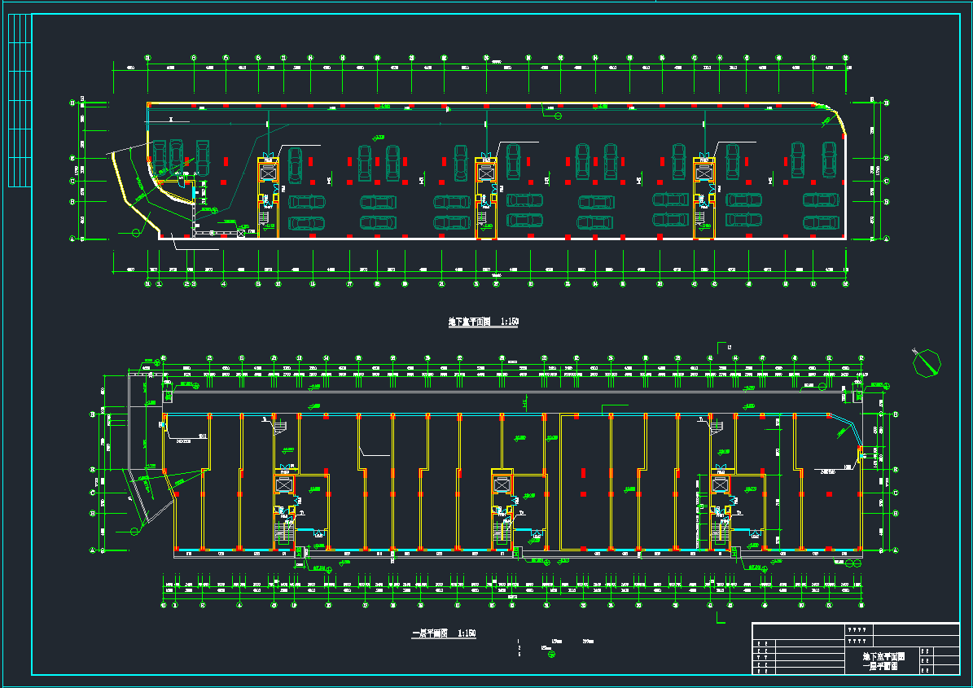The width and height of the screenshot is (973, 688).
Task: Click circle marker left of first floor ramp
Action: [x=133, y=532]
